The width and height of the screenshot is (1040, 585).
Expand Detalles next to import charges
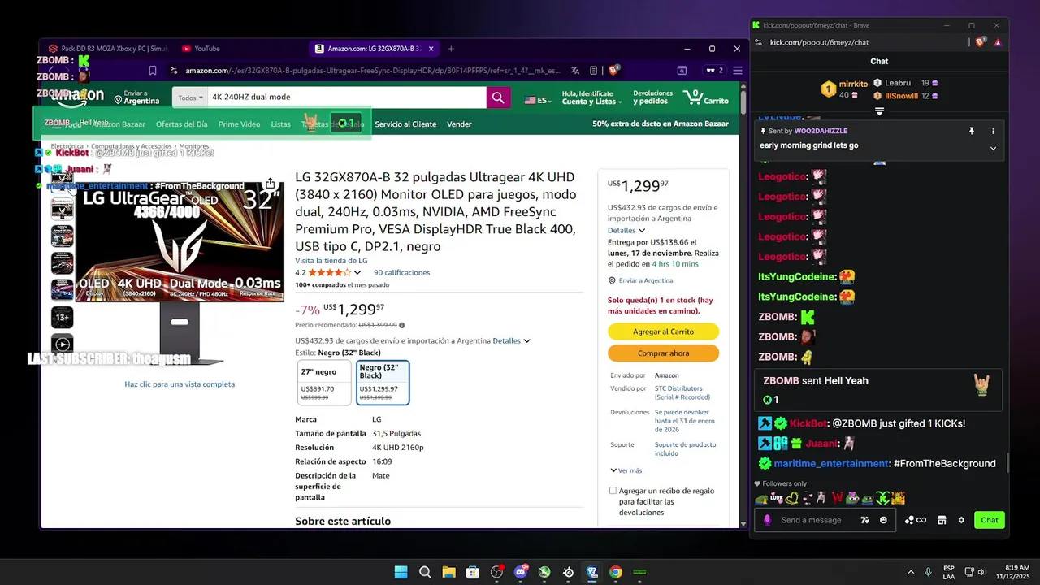[511, 340]
